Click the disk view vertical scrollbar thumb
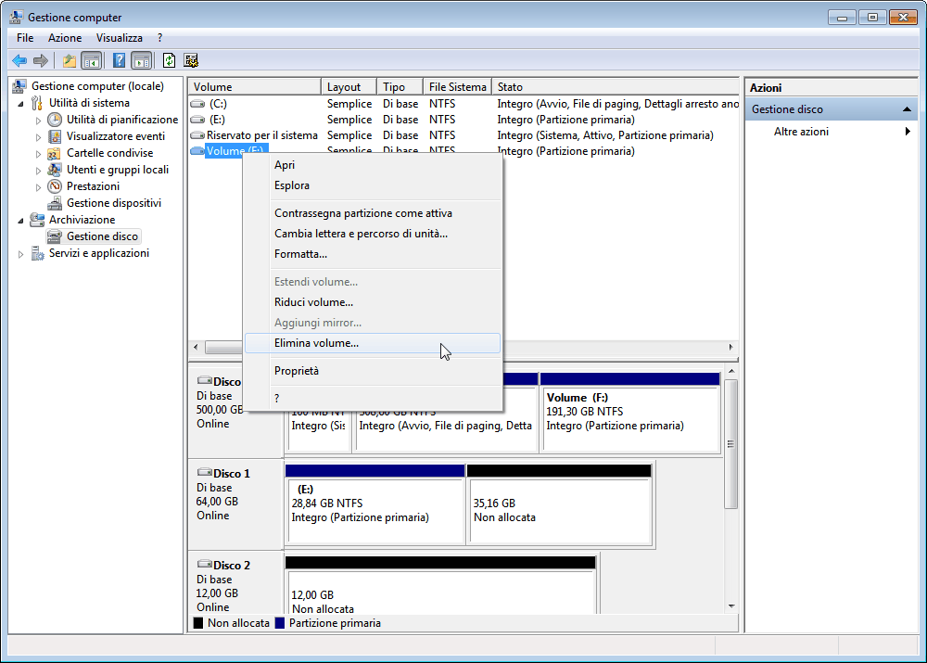927x663 pixels. 731,444
